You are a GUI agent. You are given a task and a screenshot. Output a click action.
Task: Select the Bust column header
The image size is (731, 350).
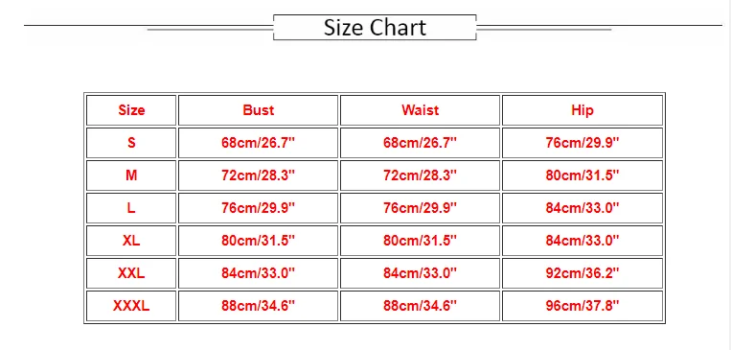(258, 110)
